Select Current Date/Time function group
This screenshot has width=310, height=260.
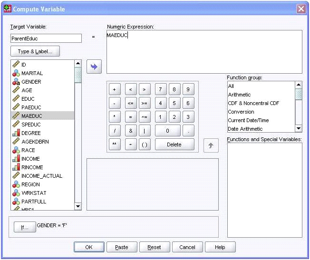pos(261,120)
